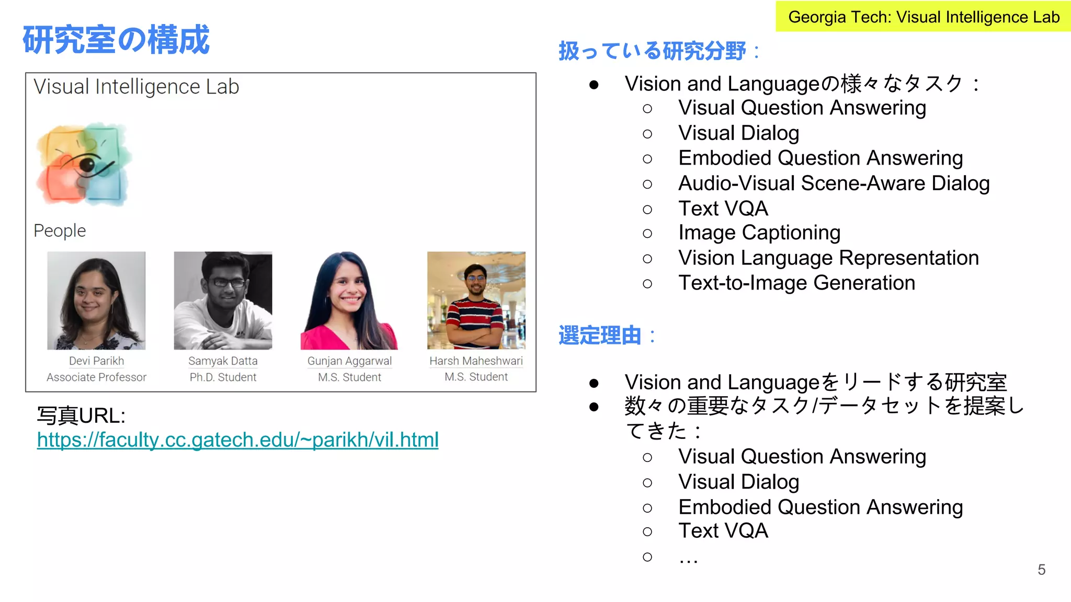Click the slide title 研究室の構成
The width and height of the screenshot is (1071, 602).
(116, 39)
